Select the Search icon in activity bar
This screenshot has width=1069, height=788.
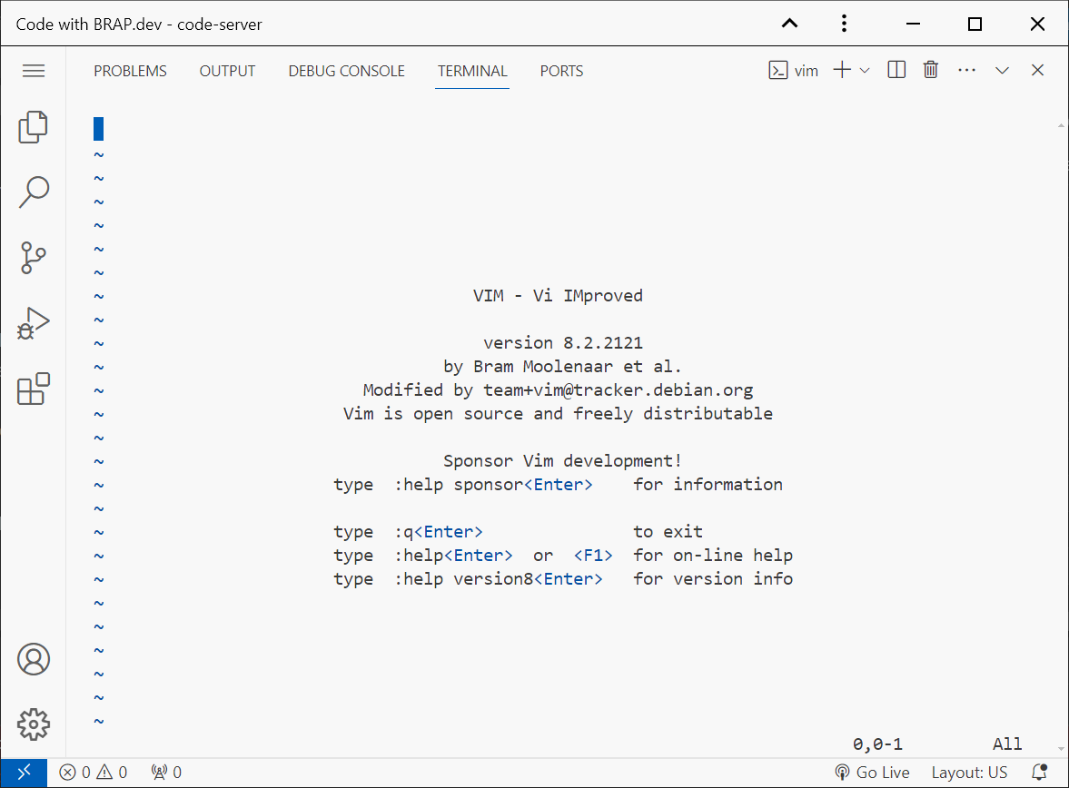(33, 192)
